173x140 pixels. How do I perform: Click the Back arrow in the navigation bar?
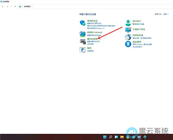point(3,7)
